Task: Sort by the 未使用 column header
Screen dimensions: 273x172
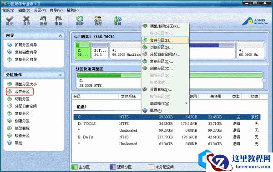Action: (216, 96)
